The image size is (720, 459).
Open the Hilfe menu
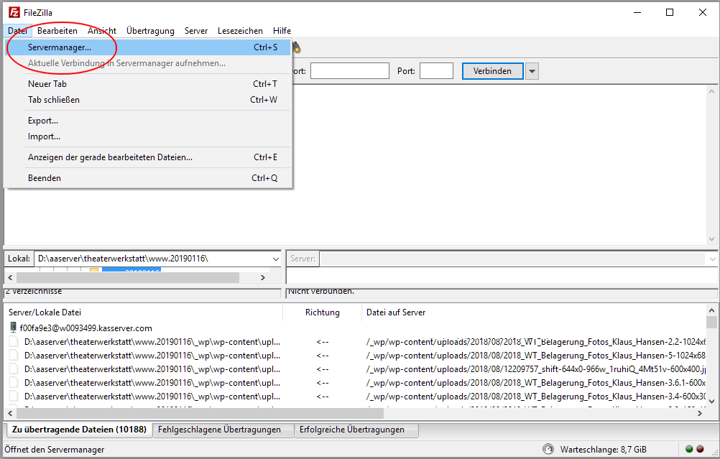pyautogui.click(x=282, y=31)
